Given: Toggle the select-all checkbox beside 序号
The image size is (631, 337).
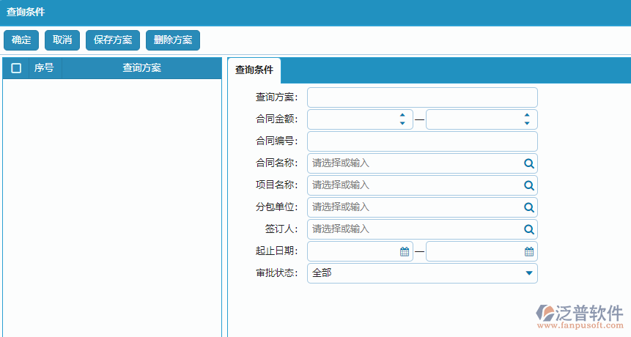Looking at the screenshot, I should pos(16,68).
